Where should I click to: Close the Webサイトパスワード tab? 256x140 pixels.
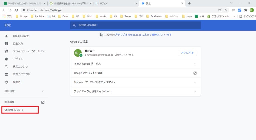(x=44, y=3)
